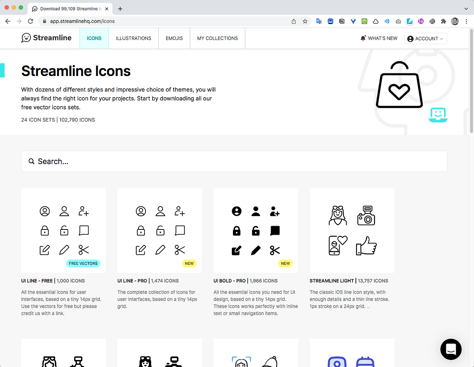This screenshot has width=474, height=367.
Task: Click the single user icon in UI Line Pro card
Action: pyautogui.click(x=160, y=211)
